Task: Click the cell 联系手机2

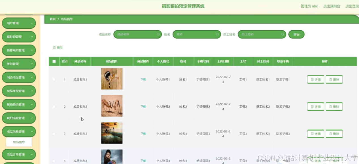Action: pyautogui.click(x=283, y=107)
